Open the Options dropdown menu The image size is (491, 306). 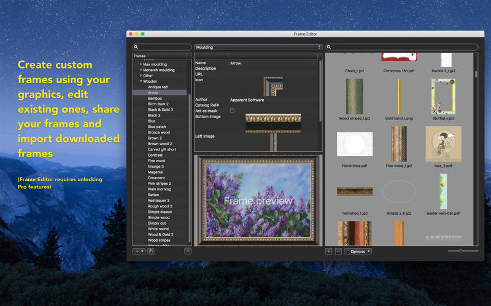point(358,251)
